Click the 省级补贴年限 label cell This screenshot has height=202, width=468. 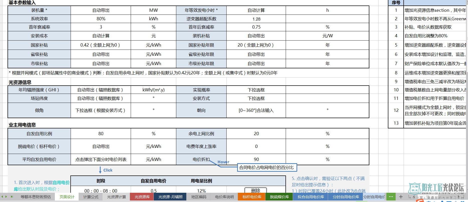(201, 54)
